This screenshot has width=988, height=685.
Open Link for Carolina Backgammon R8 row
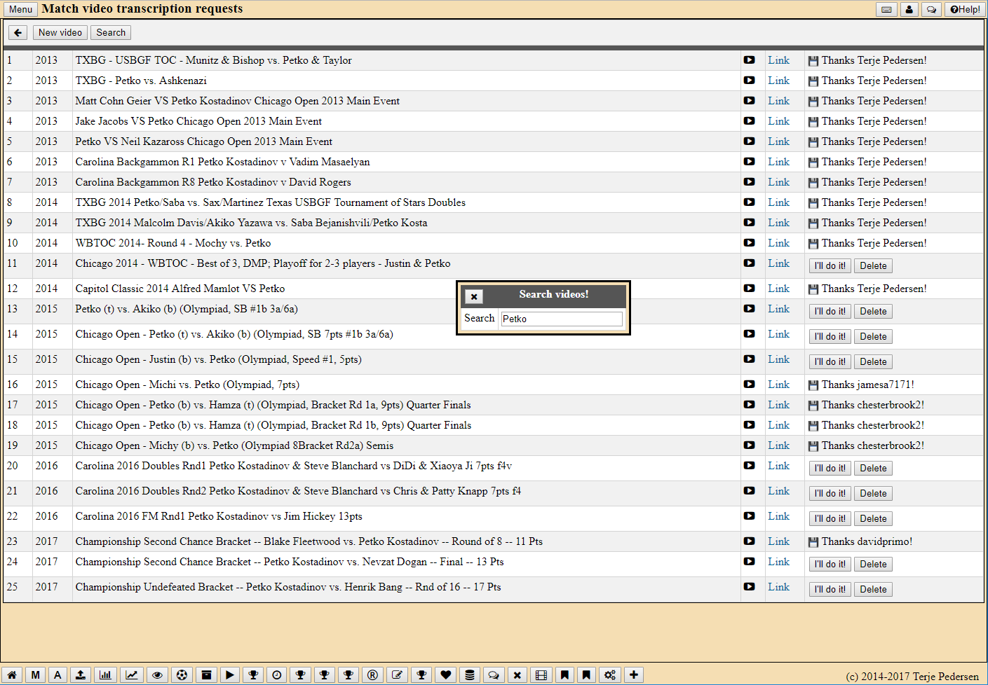coord(778,182)
